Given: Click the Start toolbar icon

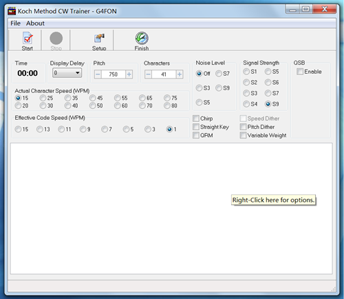Looking at the screenshot, I should [x=28, y=39].
